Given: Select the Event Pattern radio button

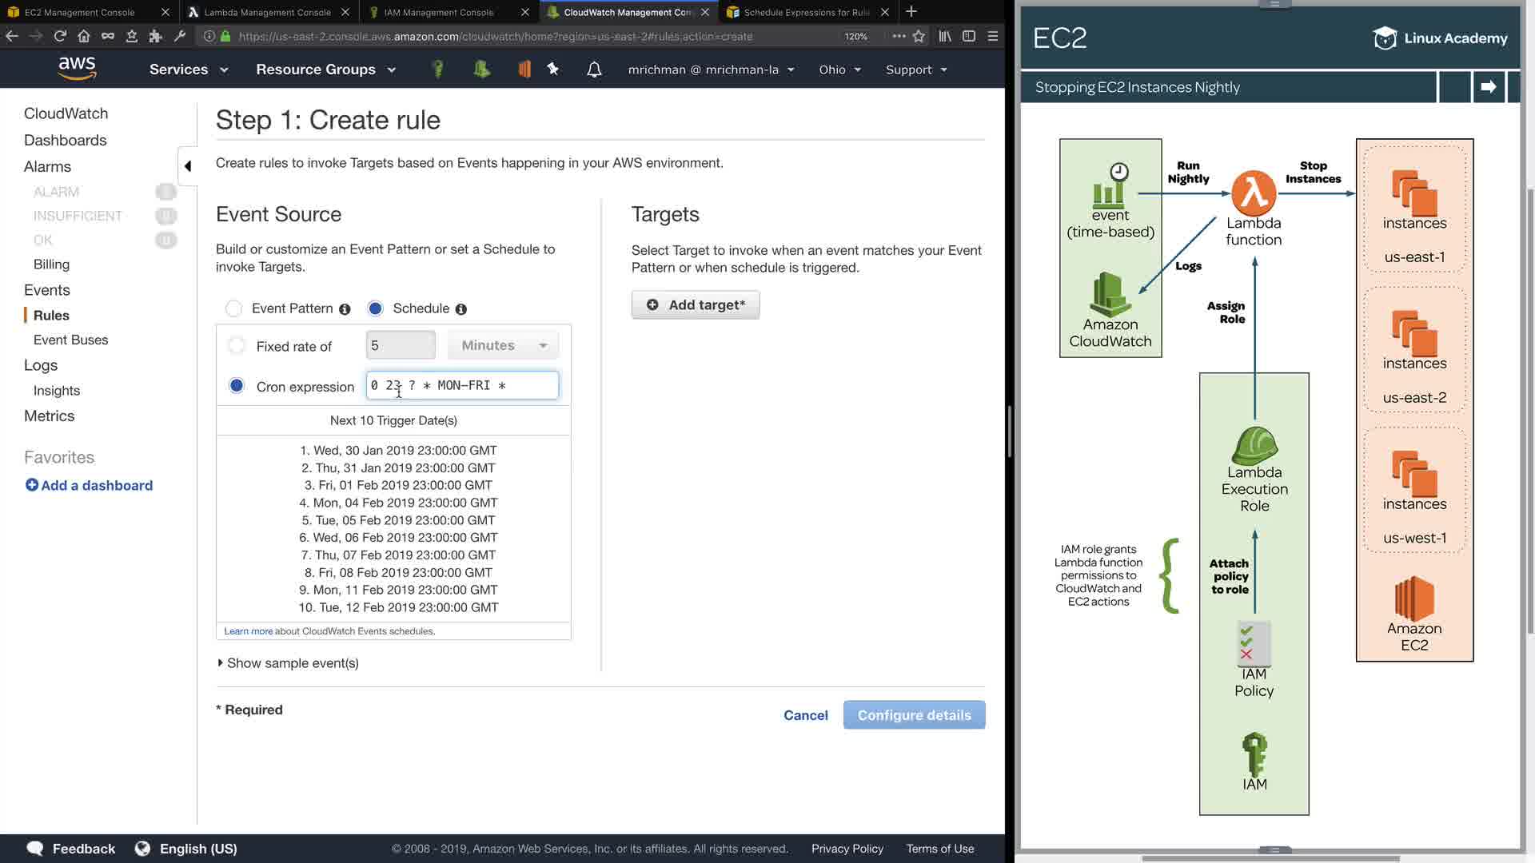Looking at the screenshot, I should pyautogui.click(x=233, y=308).
